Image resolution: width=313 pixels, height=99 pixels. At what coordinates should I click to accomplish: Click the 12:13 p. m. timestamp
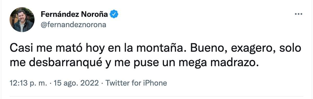click(29, 83)
